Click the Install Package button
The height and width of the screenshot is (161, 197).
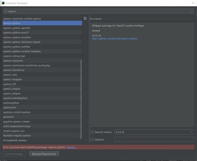15,154
